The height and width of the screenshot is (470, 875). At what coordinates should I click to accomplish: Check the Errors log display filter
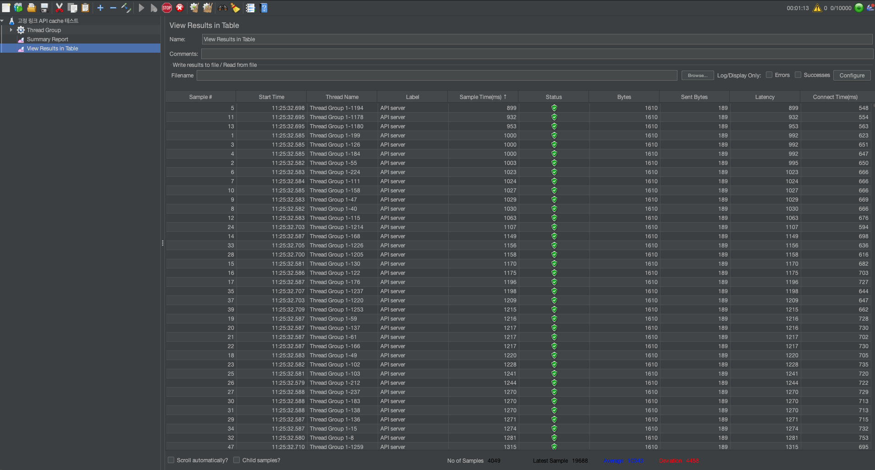[x=769, y=75]
